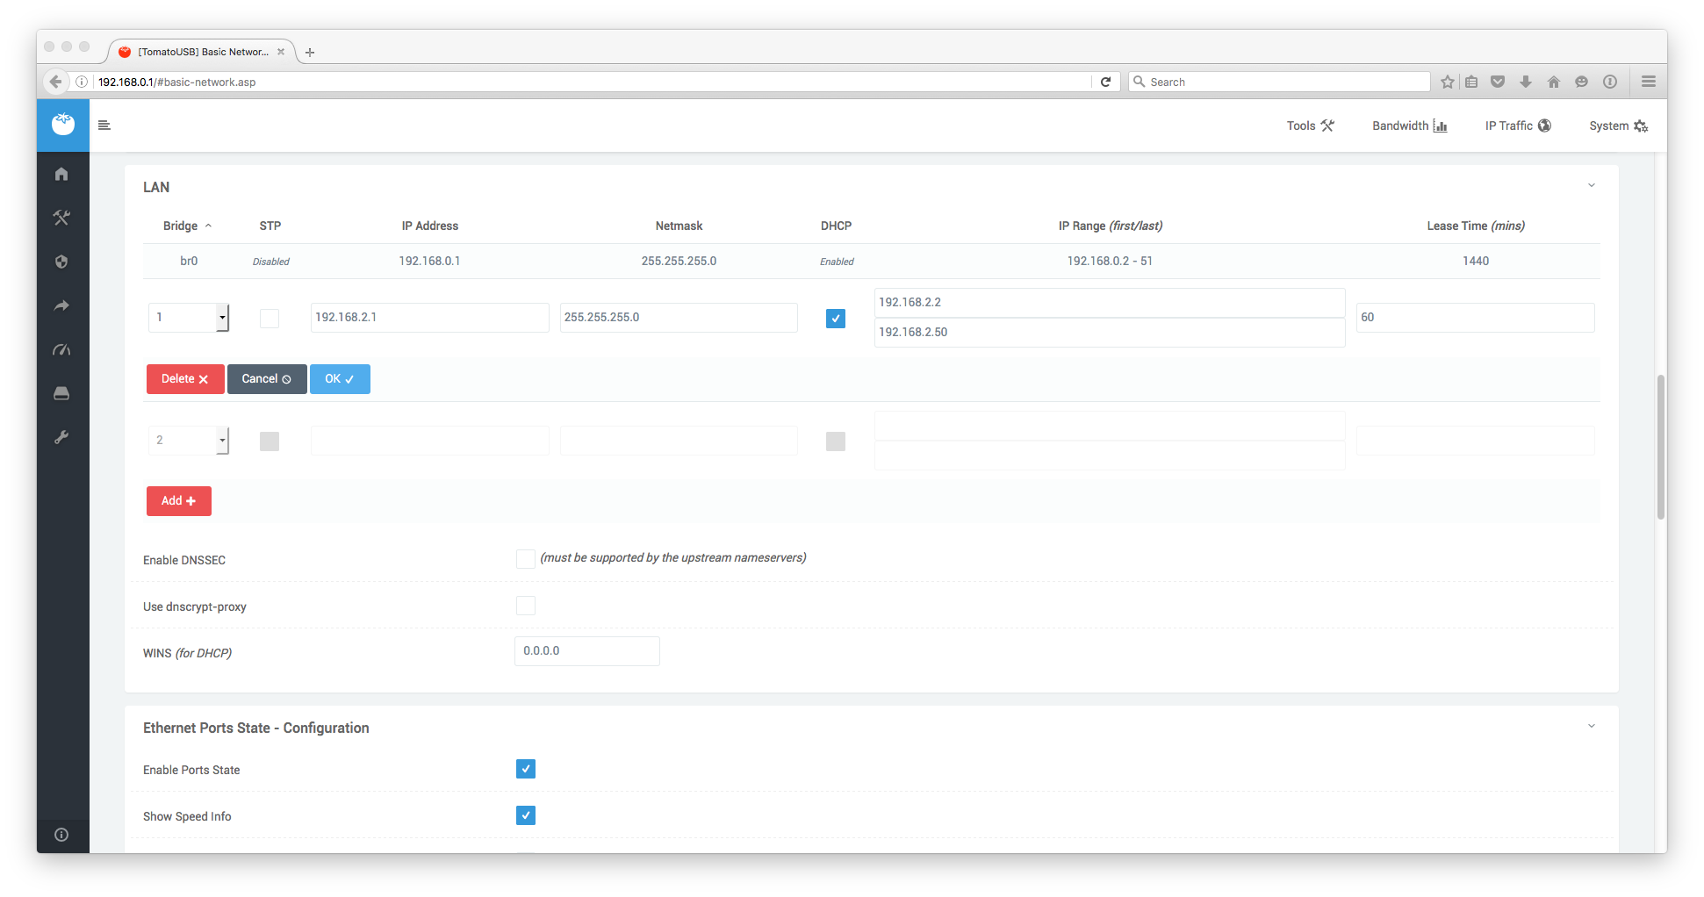Viewport: 1704px width, 897px height.
Task: Open a new browser tab
Action: click(x=310, y=52)
